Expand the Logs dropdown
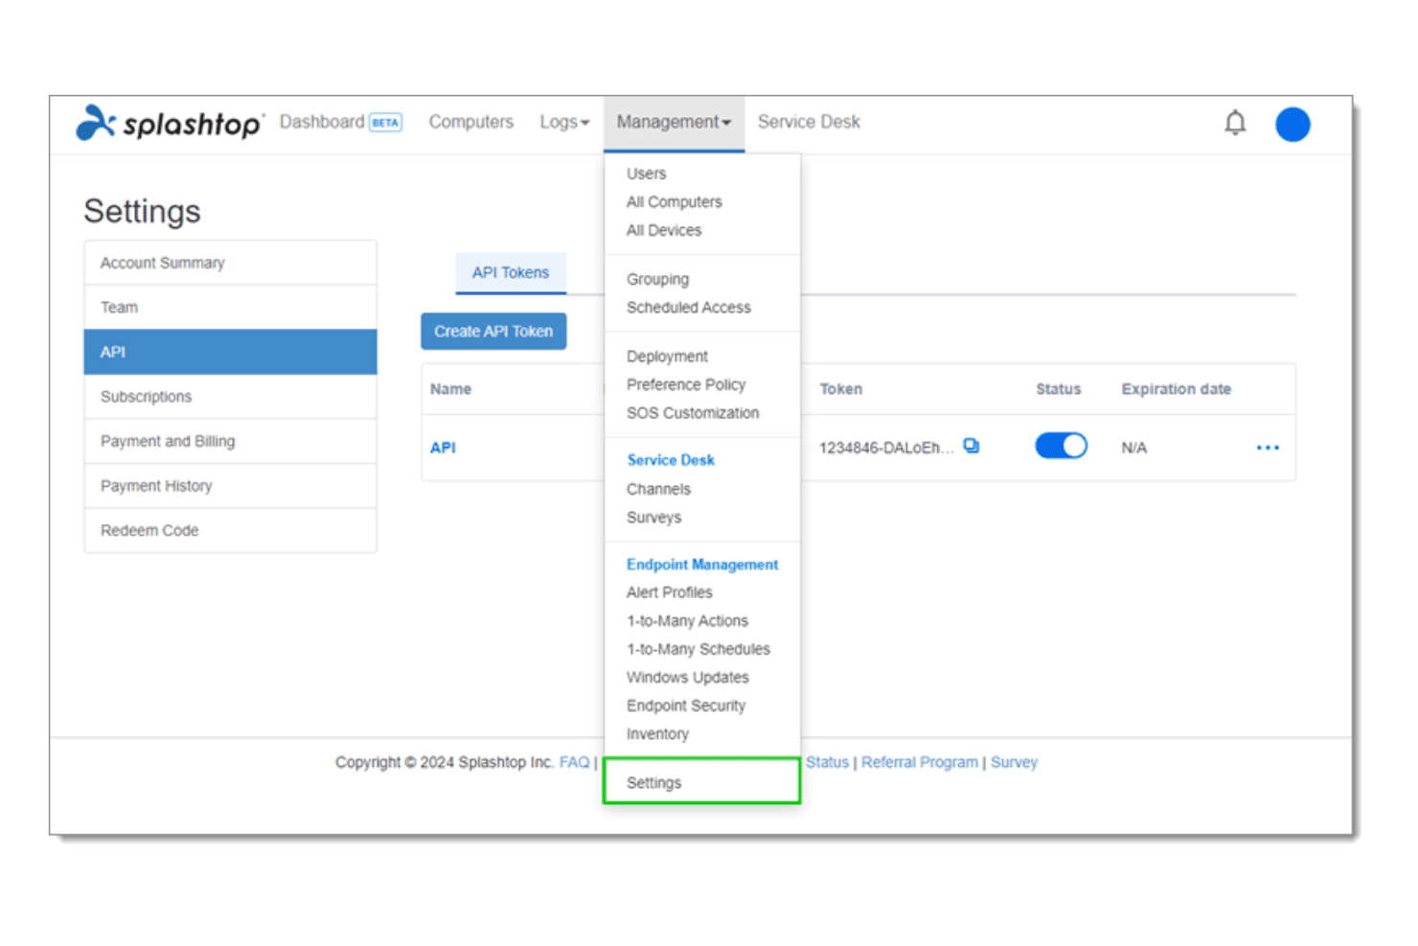The width and height of the screenshot is (1418, 946). click(564, 123)
